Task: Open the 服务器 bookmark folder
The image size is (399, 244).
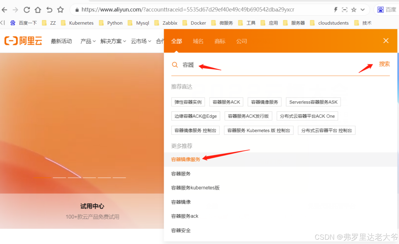Action: point(294,23)
